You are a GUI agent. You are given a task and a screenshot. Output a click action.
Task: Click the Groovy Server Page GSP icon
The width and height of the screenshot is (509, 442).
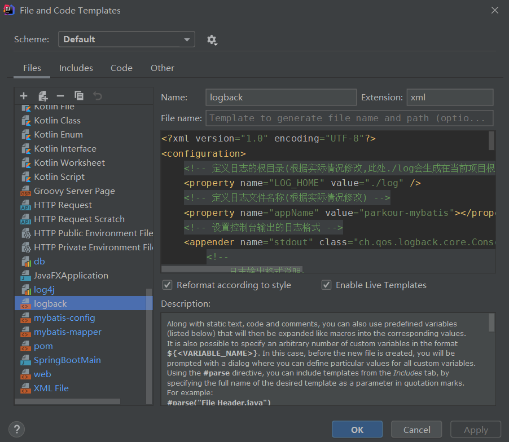[25, 191]
